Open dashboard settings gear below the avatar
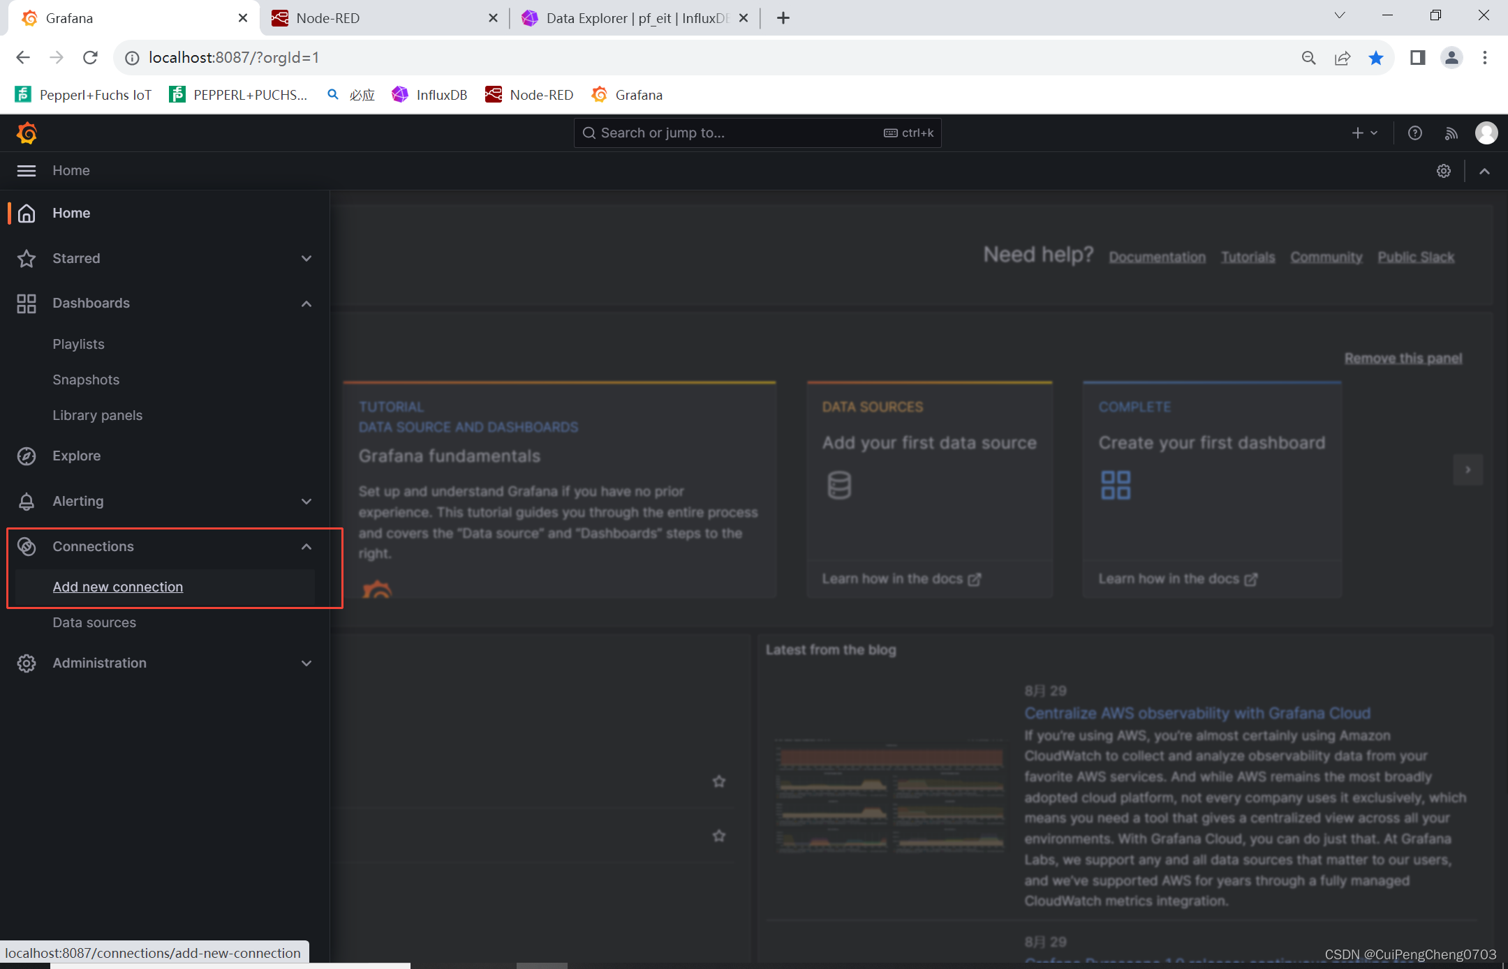 click(x=1443, y=170)
